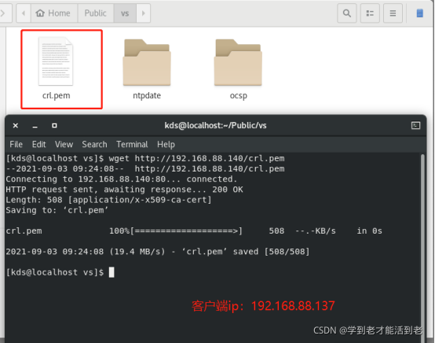The height and width of the screenshot is (343, 435).
Task: Select the vs path bar segment
Action: click(125, 13)
